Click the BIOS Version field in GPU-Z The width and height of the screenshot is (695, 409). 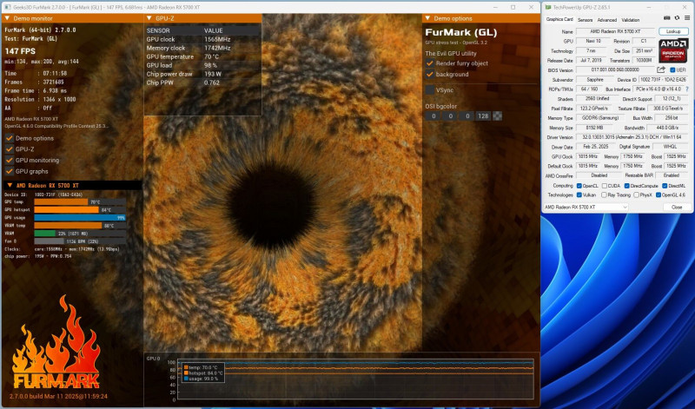(615, 70)
